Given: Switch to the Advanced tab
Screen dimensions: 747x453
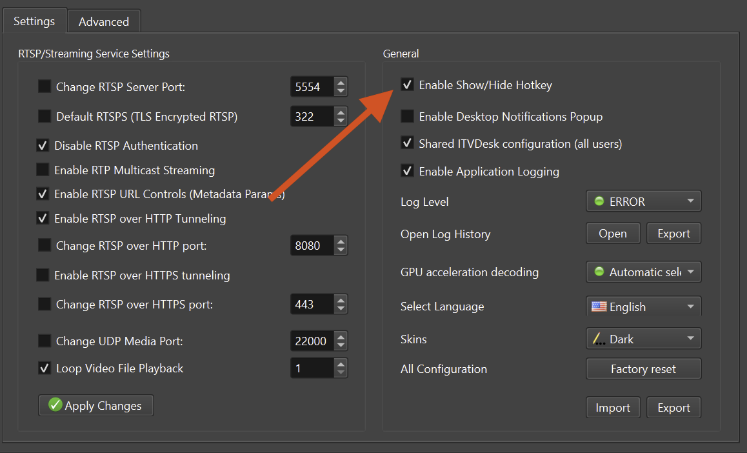Looking at the screenshot, I should coord(104,21).
